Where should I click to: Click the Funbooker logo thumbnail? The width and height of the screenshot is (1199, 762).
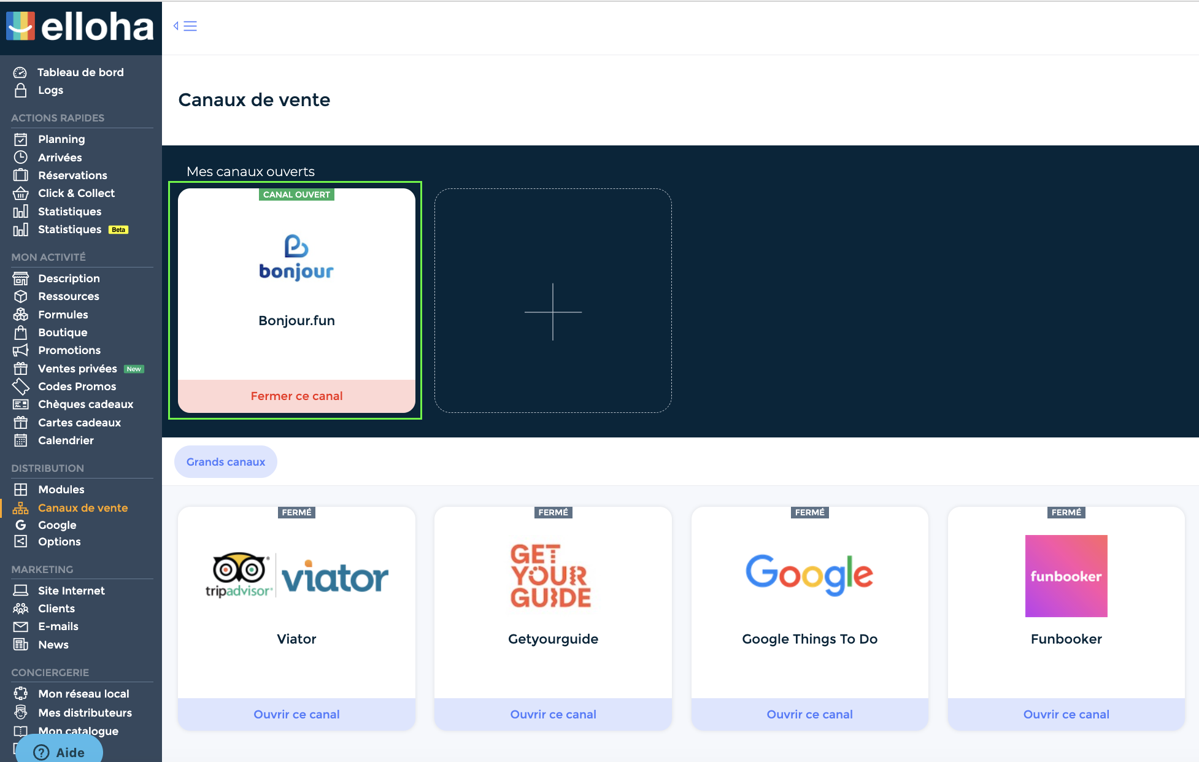coord(1066,575)
